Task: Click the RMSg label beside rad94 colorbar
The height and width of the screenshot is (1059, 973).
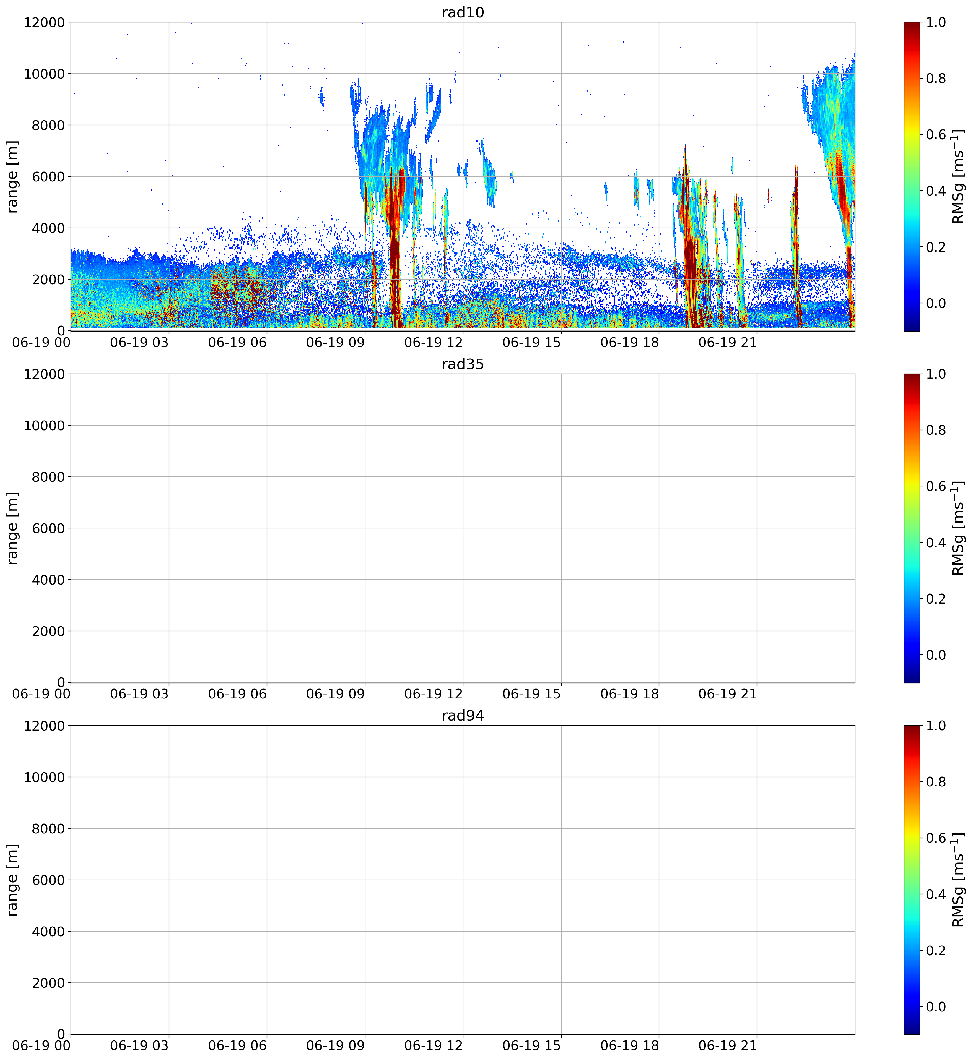Action: [958, 880]
